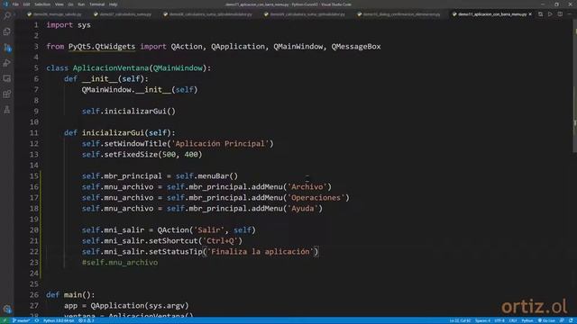
Task: Click line number 23 in the gutter
Action: click(34, 262)
